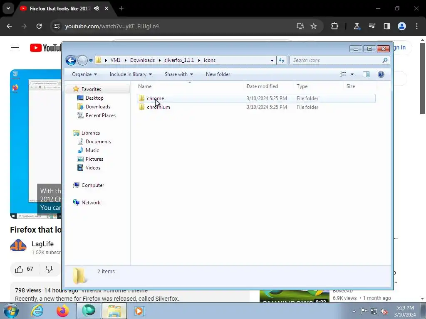Open the Share with menu
Viewport: 426px width, 319px height.
click(179, 74)
